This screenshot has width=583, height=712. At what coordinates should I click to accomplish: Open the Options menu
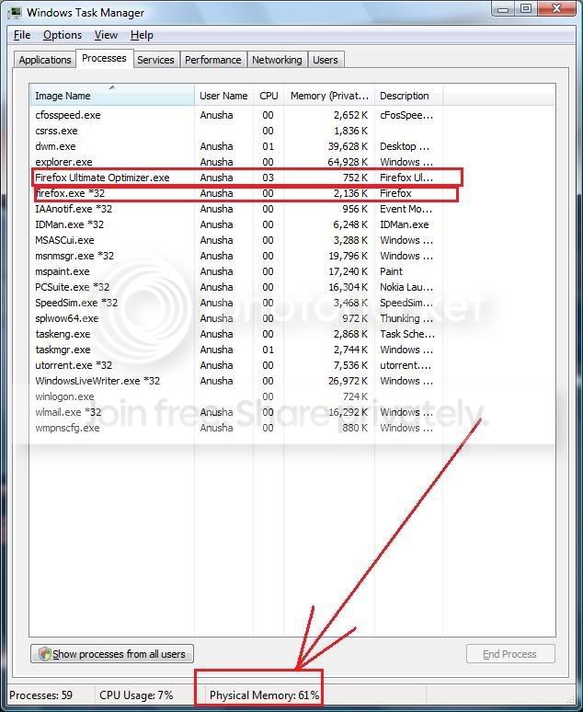point(63,35)
